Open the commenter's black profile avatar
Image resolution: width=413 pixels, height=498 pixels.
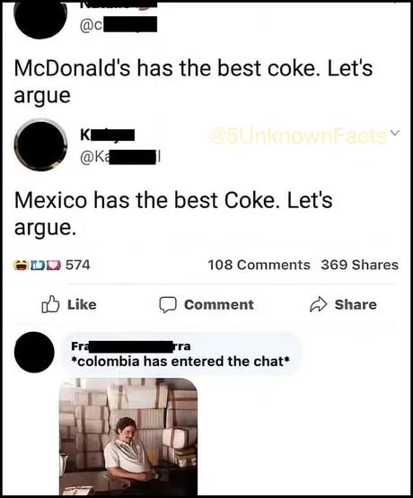[x=34, y=352]
